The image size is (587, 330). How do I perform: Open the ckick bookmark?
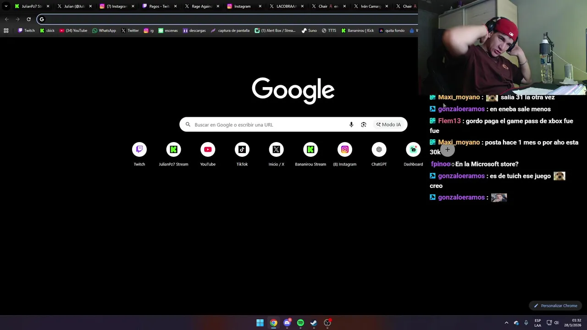point(47,31)
